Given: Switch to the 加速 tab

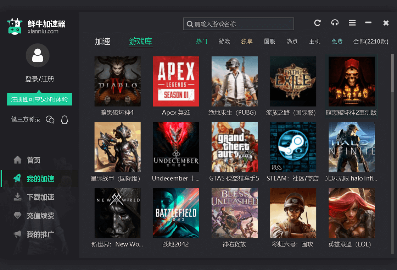Looking at the screenshot, I should [103, 41].
